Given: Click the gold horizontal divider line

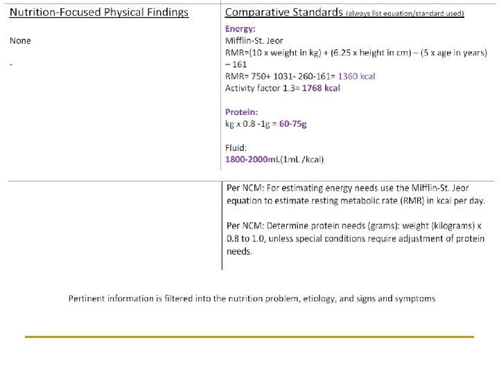Looking at the screenshot, I should (249, 337).
